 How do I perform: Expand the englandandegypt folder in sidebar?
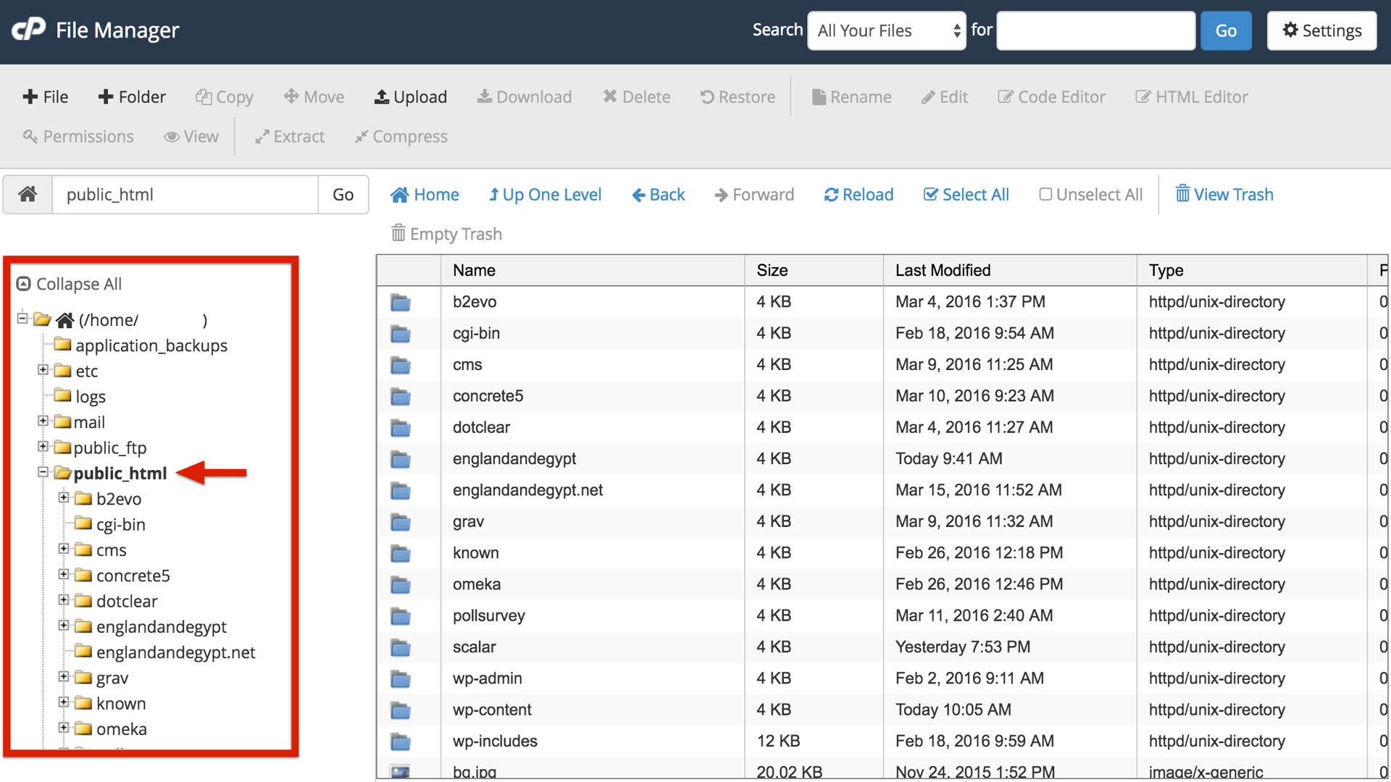tap(63, 626)
